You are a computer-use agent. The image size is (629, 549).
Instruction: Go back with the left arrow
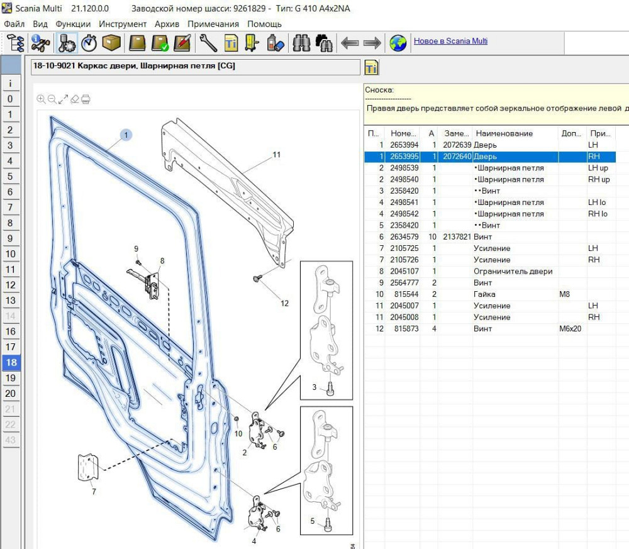(x=350, y=43)
